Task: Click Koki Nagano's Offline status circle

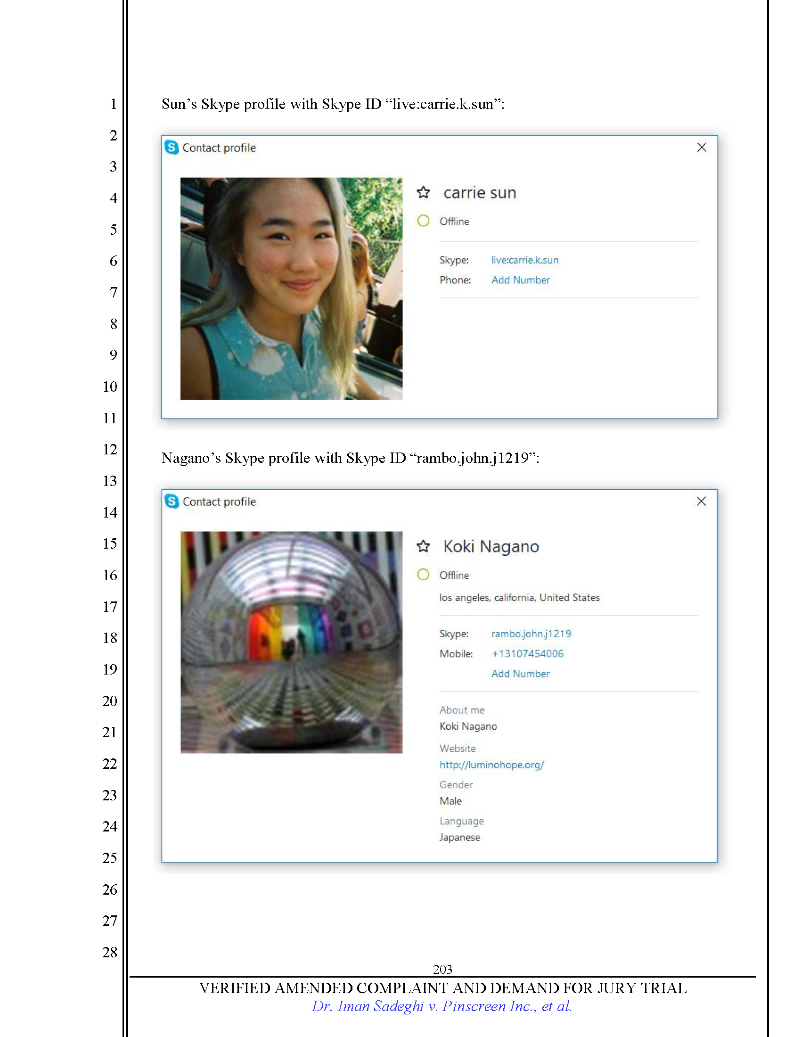Action: coord(423,575)
